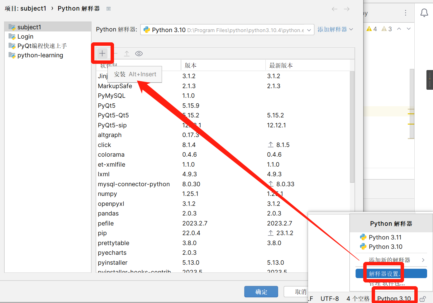This screenshot has width=433, height=303.
Task: Click the 版本 column header
Action: (x=223, y=65)
